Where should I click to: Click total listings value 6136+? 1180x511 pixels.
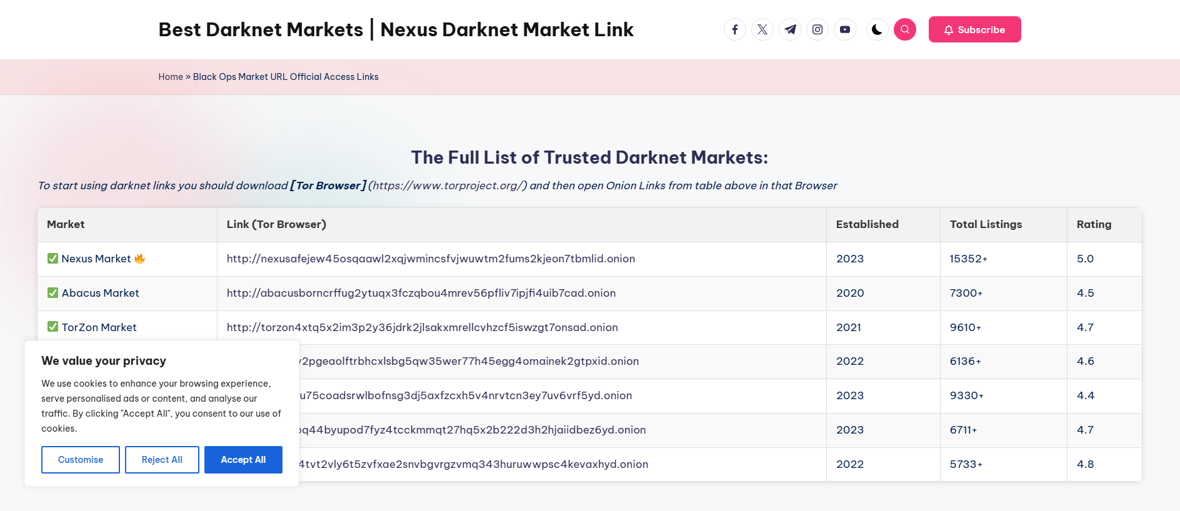click(x=966, y=361)
